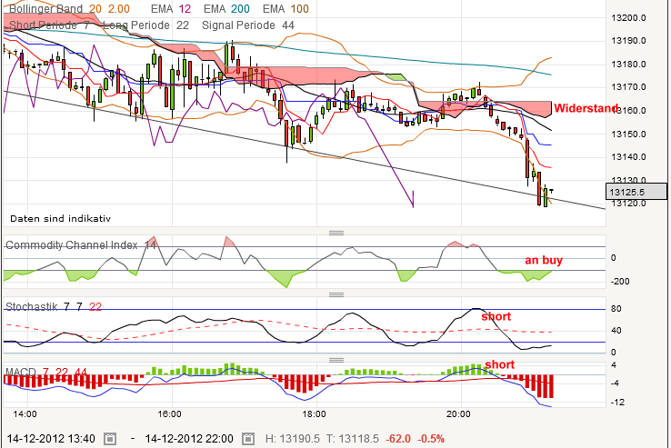671x448 pixels.
Task: Click the Bollinger Band indicator label
Action: (69, 9)
